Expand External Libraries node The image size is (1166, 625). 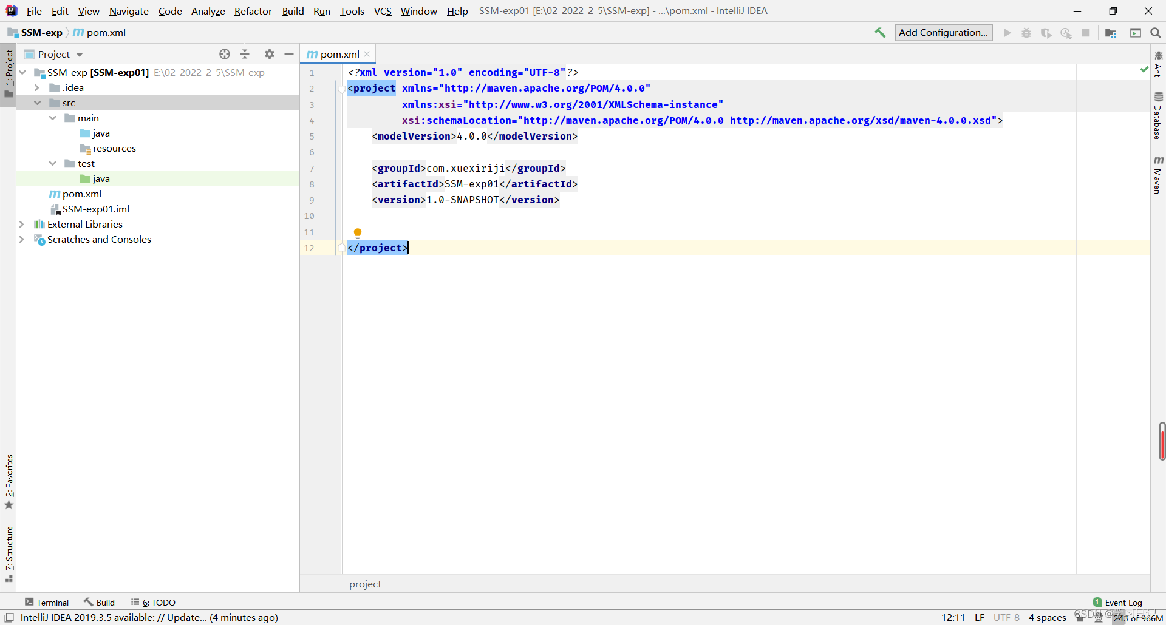[x=22, y=224]
